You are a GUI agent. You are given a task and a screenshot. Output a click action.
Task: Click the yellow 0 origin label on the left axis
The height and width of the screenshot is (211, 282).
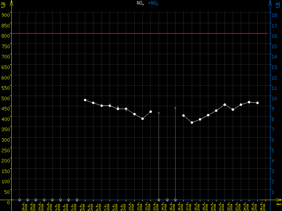tap(8, 202)
